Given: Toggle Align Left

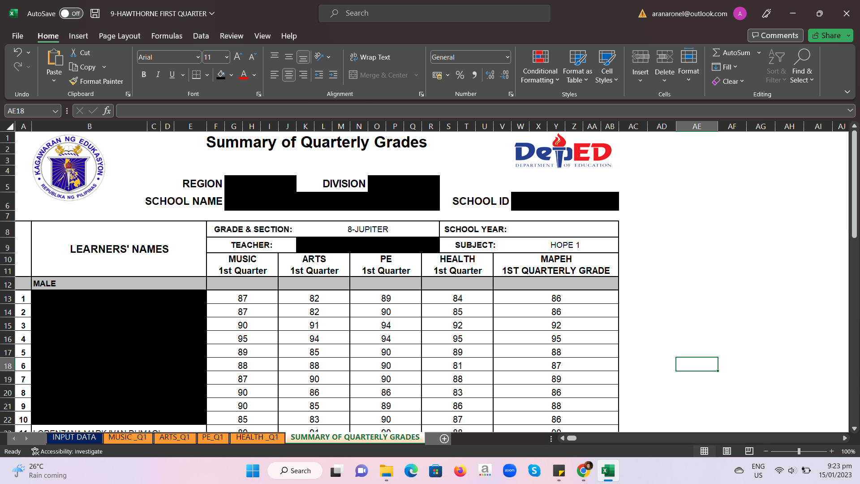Looking at the screenshot, I should [x=275, y=75].
